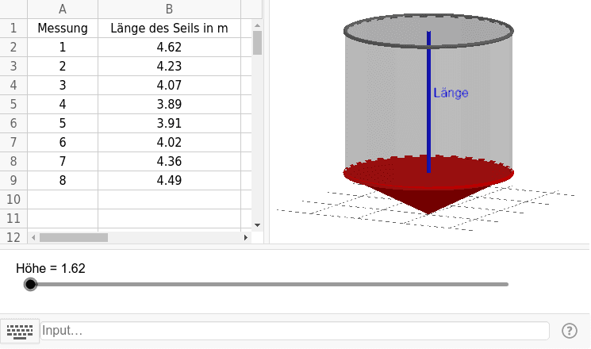
Task: Select row 5 header
Action: (x=13, y=104)
